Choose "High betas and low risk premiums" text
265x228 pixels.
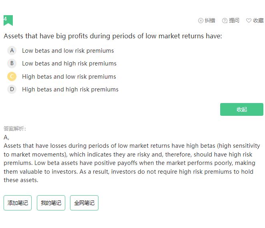69,77
